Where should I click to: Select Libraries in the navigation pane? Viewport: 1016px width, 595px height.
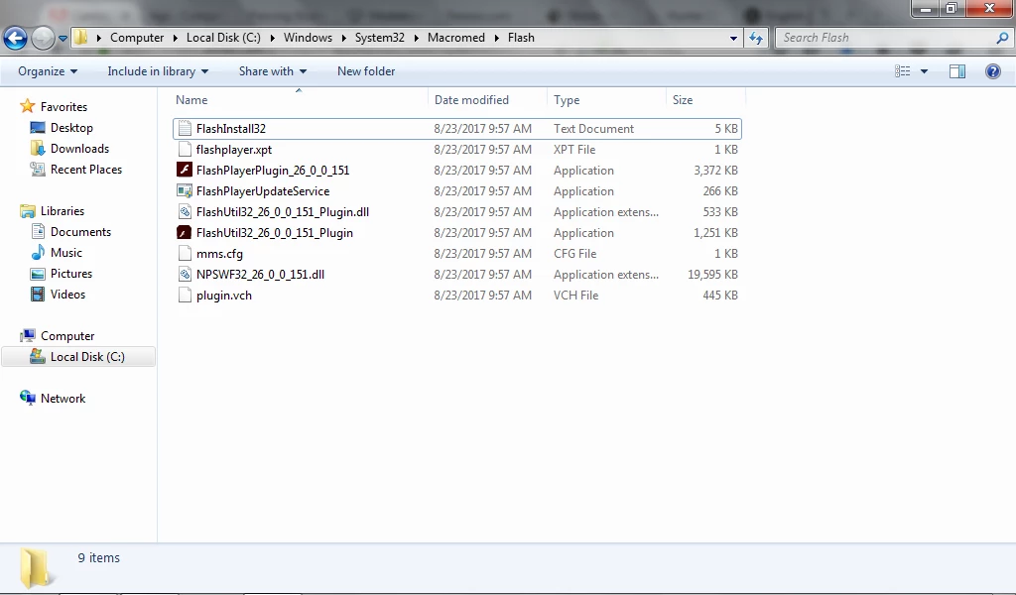point(63,210)
